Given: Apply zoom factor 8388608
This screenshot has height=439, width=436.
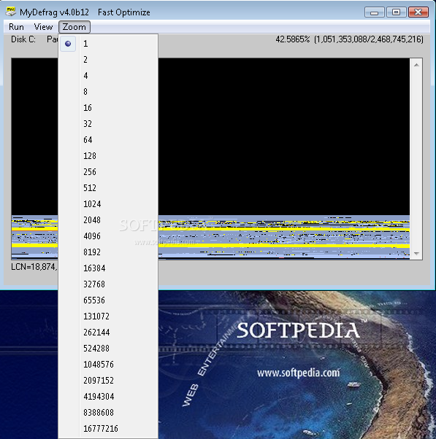Looking at the screenshot, I should tap(108, 413).
